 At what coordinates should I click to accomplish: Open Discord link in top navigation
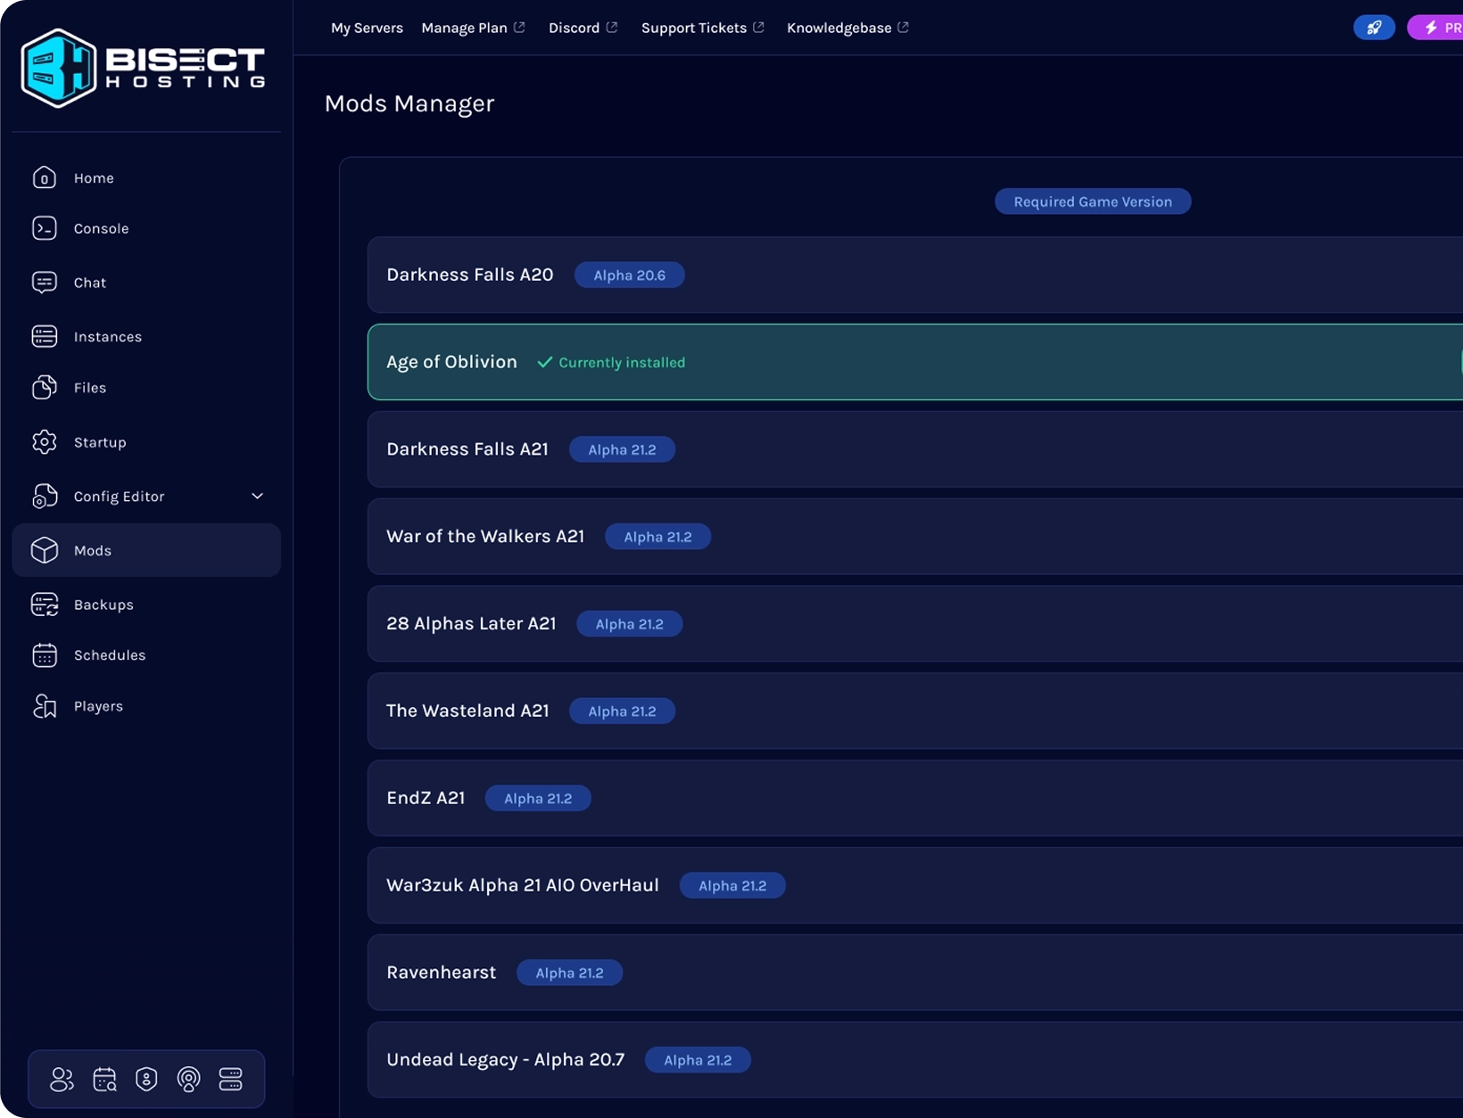click(574, 28)
